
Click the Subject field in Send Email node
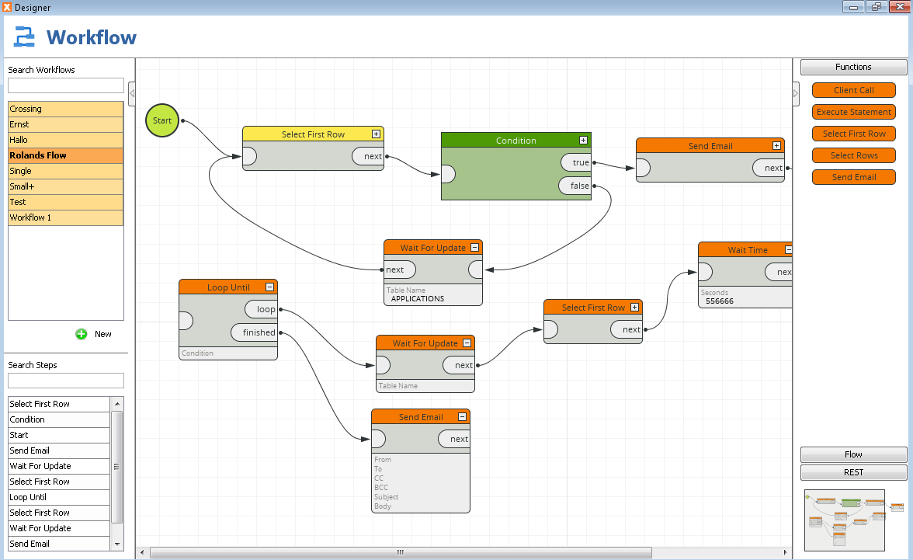[x=387, y=497]
